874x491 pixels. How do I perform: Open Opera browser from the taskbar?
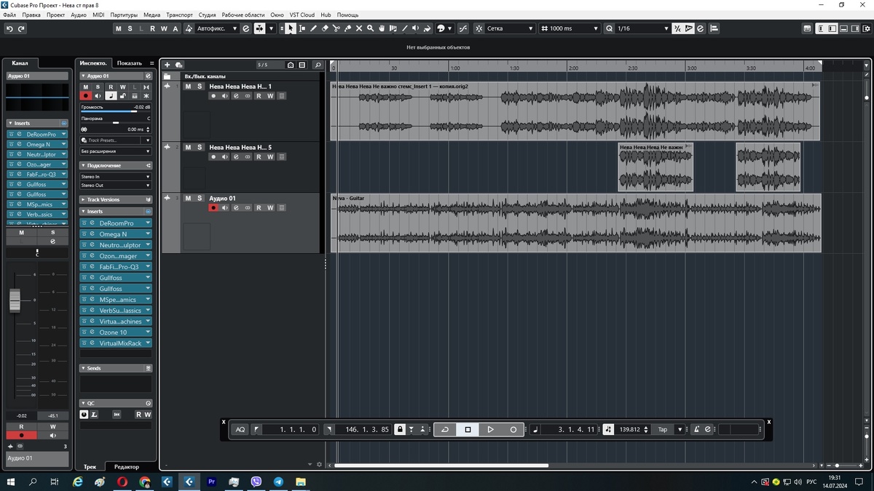point(122,482)
